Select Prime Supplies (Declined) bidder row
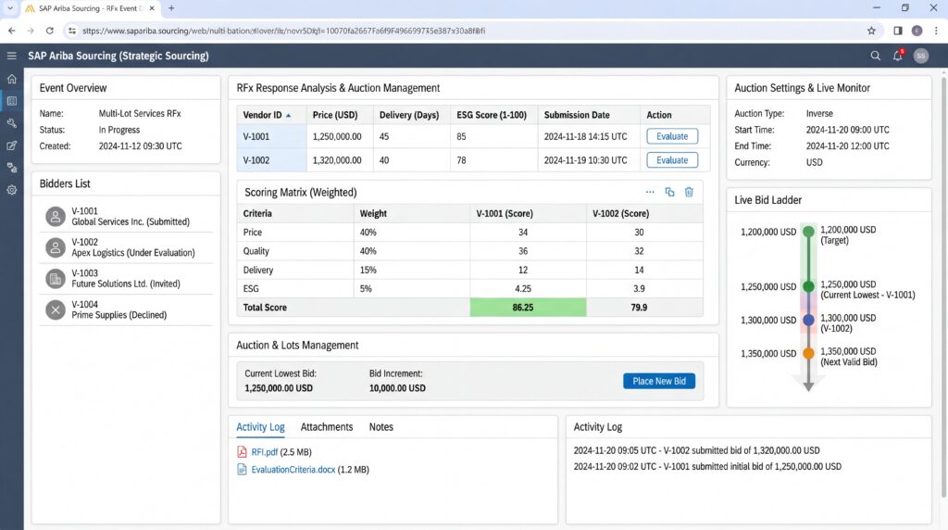Image resolution: width=948 pixels, height=530 pixels. [126, 310]
